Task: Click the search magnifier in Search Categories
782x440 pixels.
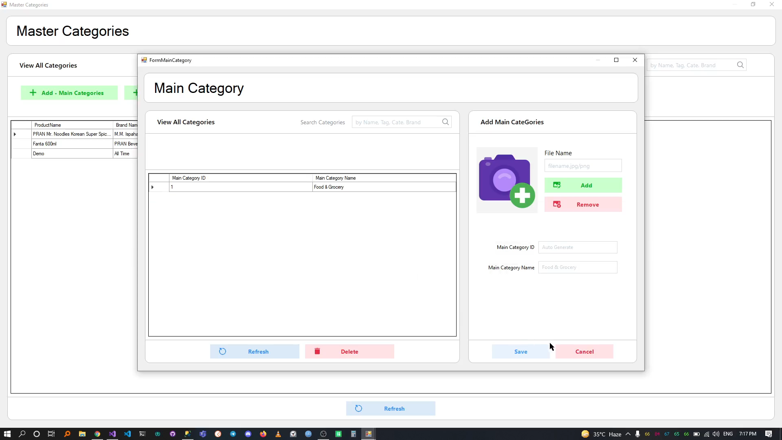Action: point(446,122)
